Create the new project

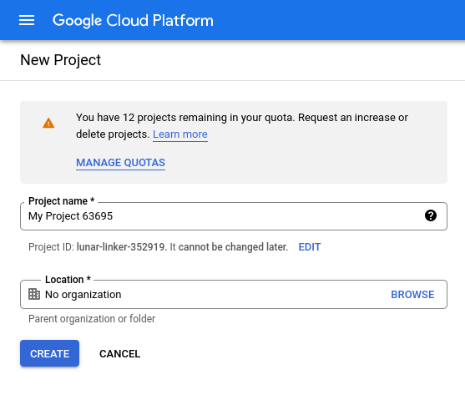[x=49, y=353]
